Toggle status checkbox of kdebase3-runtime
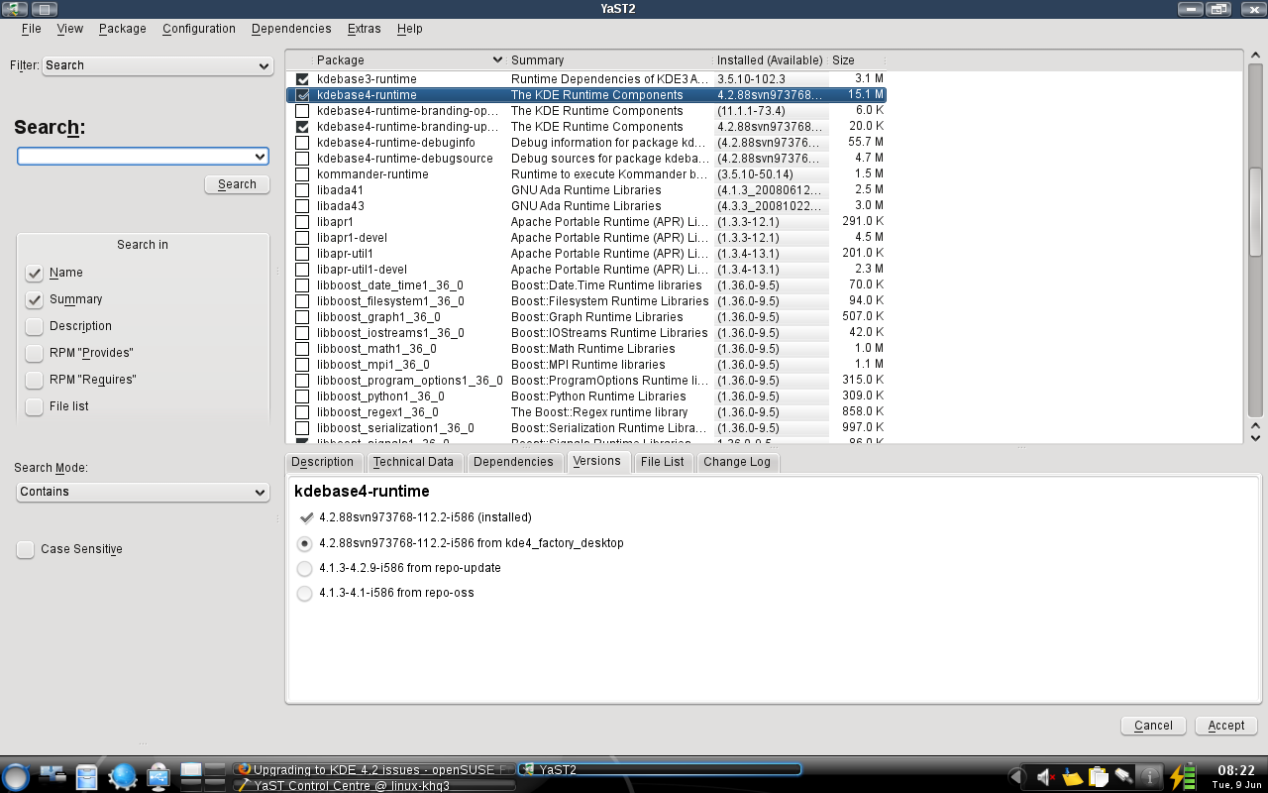This screenshot has height=793, width=1268. pos(302,79)
